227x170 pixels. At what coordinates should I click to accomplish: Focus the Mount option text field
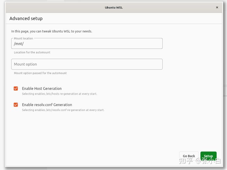[x=87, y=64]
